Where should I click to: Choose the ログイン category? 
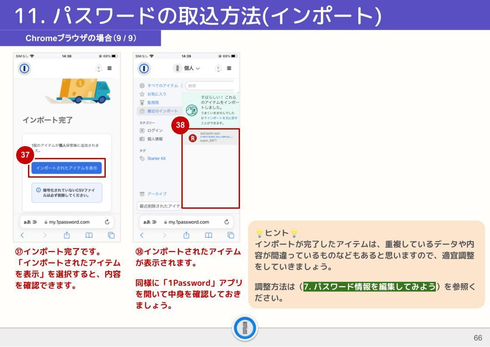click(x=151, y=130)
